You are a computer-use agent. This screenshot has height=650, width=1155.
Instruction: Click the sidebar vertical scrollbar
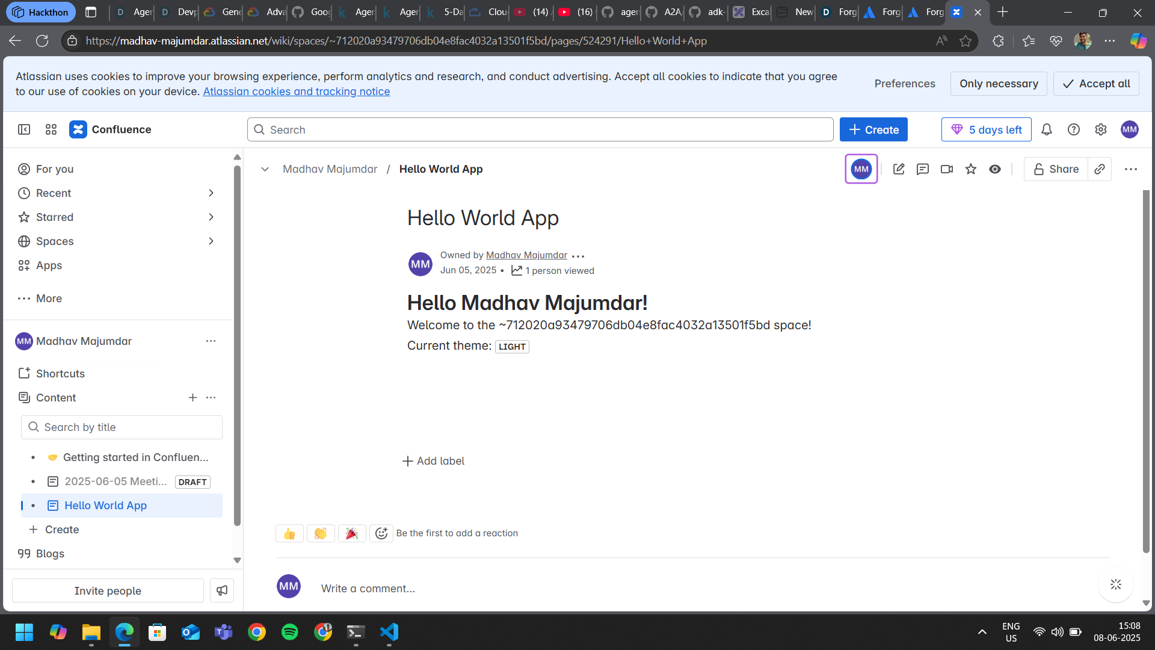coord(237,343)
